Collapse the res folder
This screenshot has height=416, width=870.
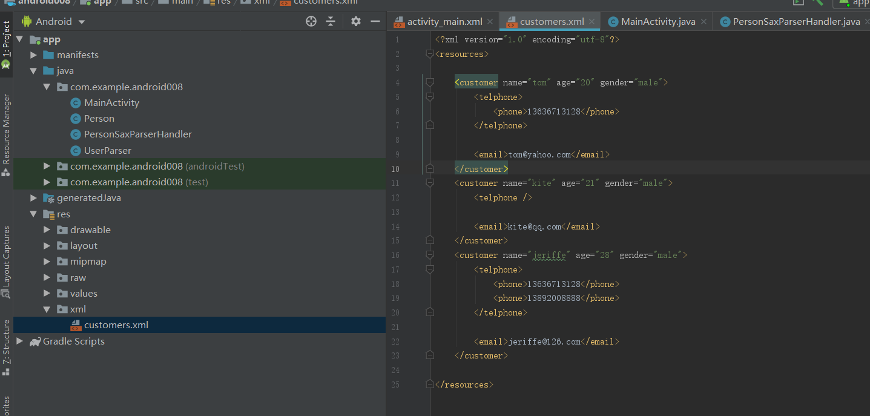point(34,214)
